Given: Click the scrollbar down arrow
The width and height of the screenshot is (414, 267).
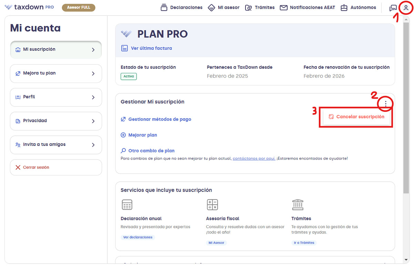Looking at the screenshot, I should 406,260.
